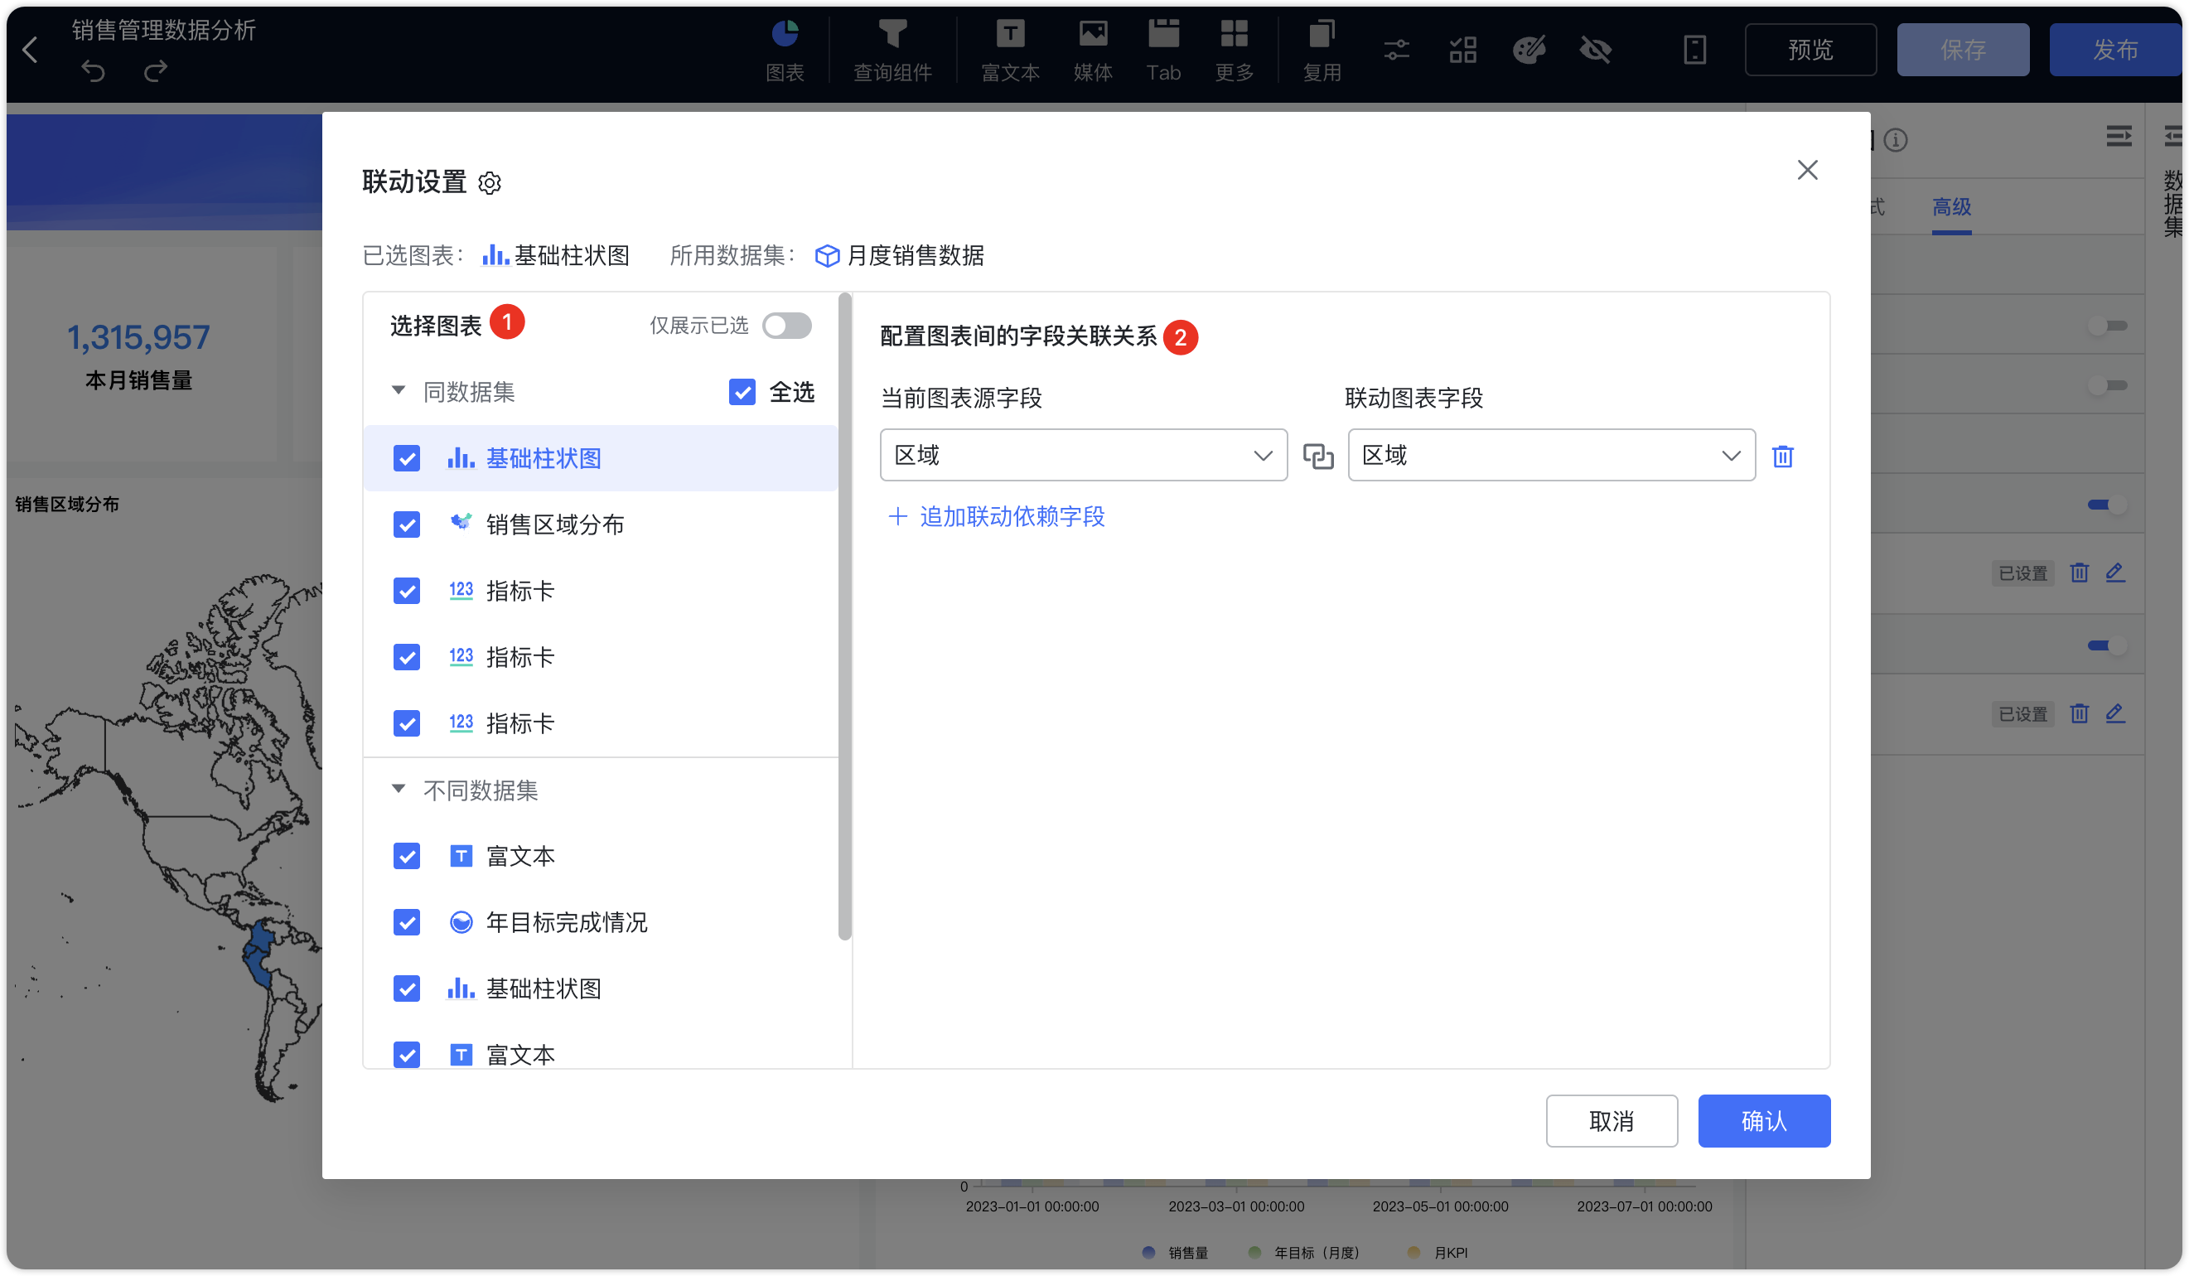Uncheck 基础柱状图 under 同数据集
Image resolution: width=2189 pixels, height=1276 pixels.
[x=406, y=459]
